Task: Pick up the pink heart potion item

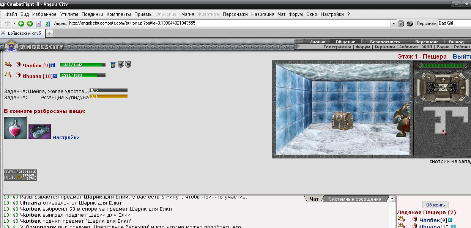Action: click(x=16, y=128)
